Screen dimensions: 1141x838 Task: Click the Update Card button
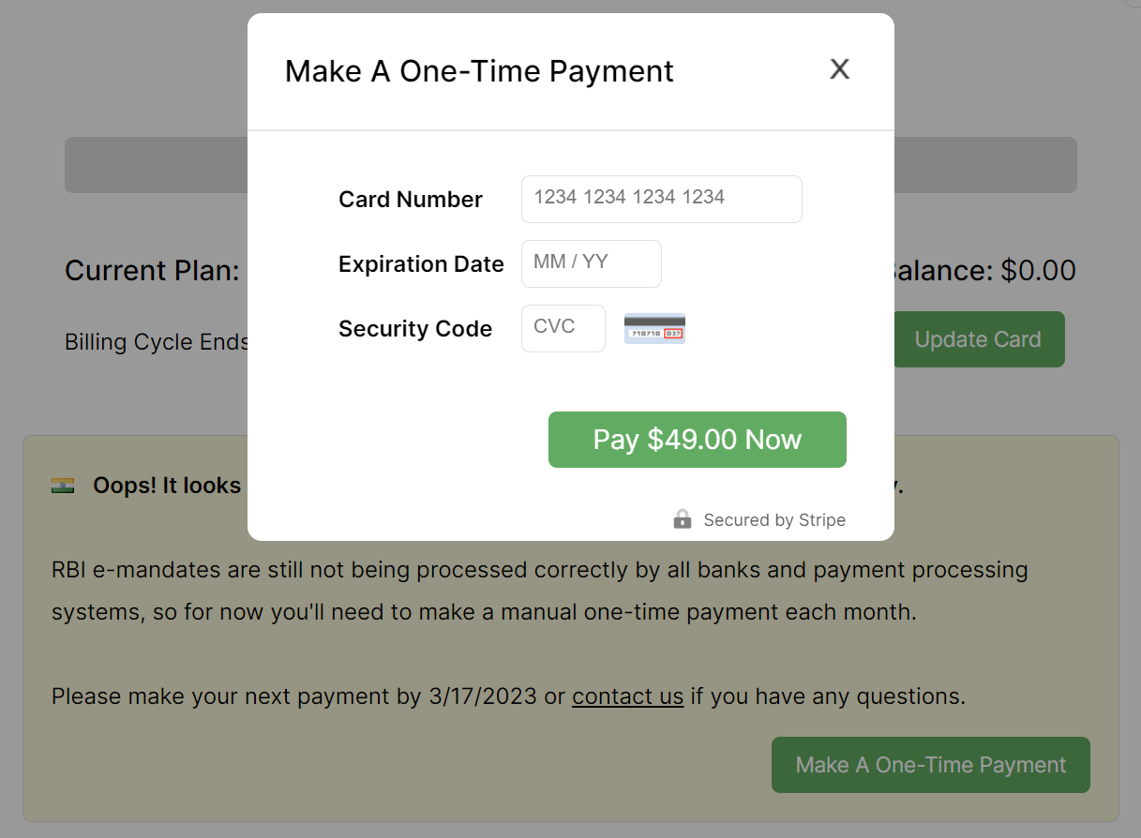click(x=978, y=339)
